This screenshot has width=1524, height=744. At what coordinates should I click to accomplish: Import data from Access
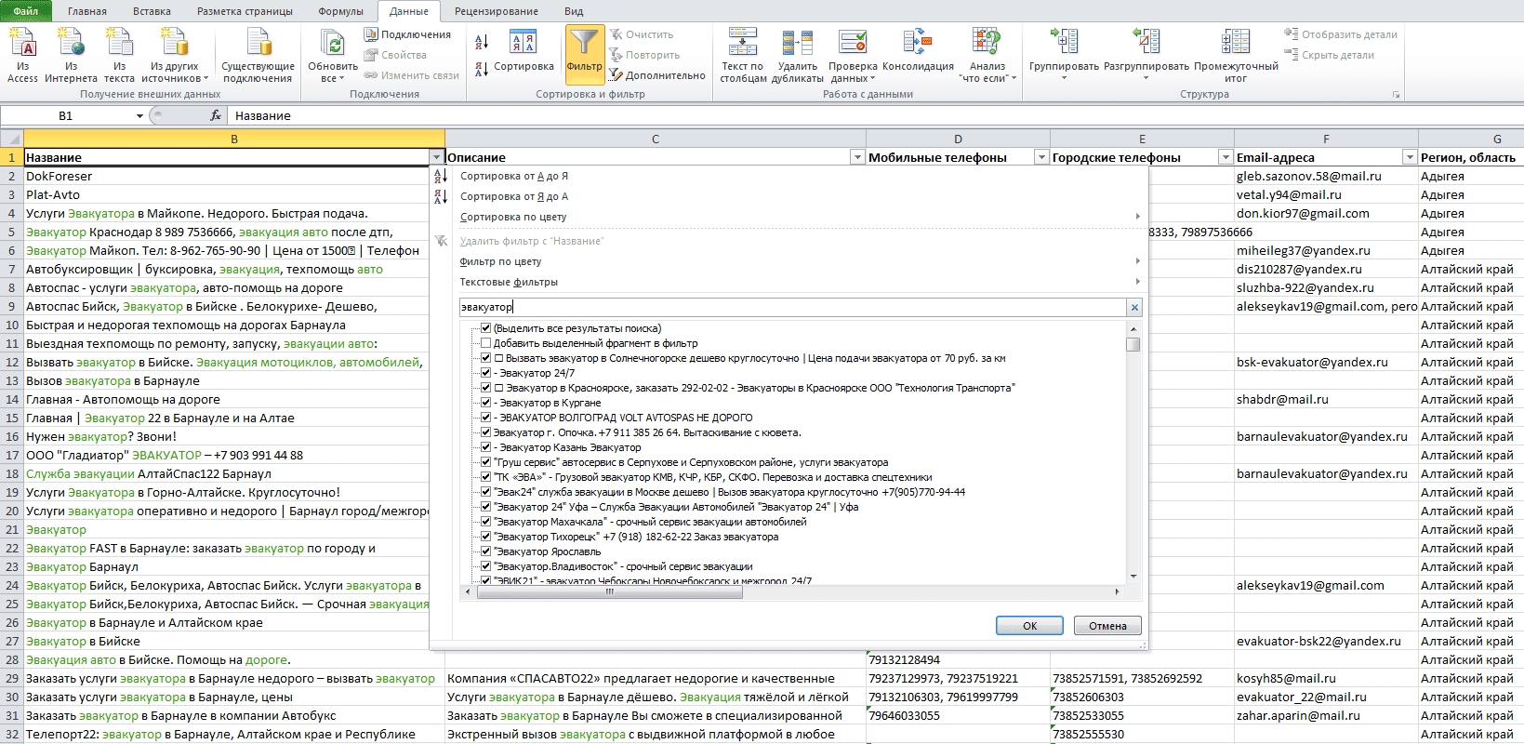point(23,56)
